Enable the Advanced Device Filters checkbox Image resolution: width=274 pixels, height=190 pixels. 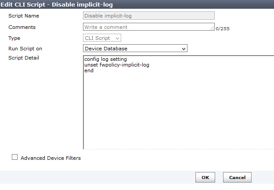coord(15,157)
